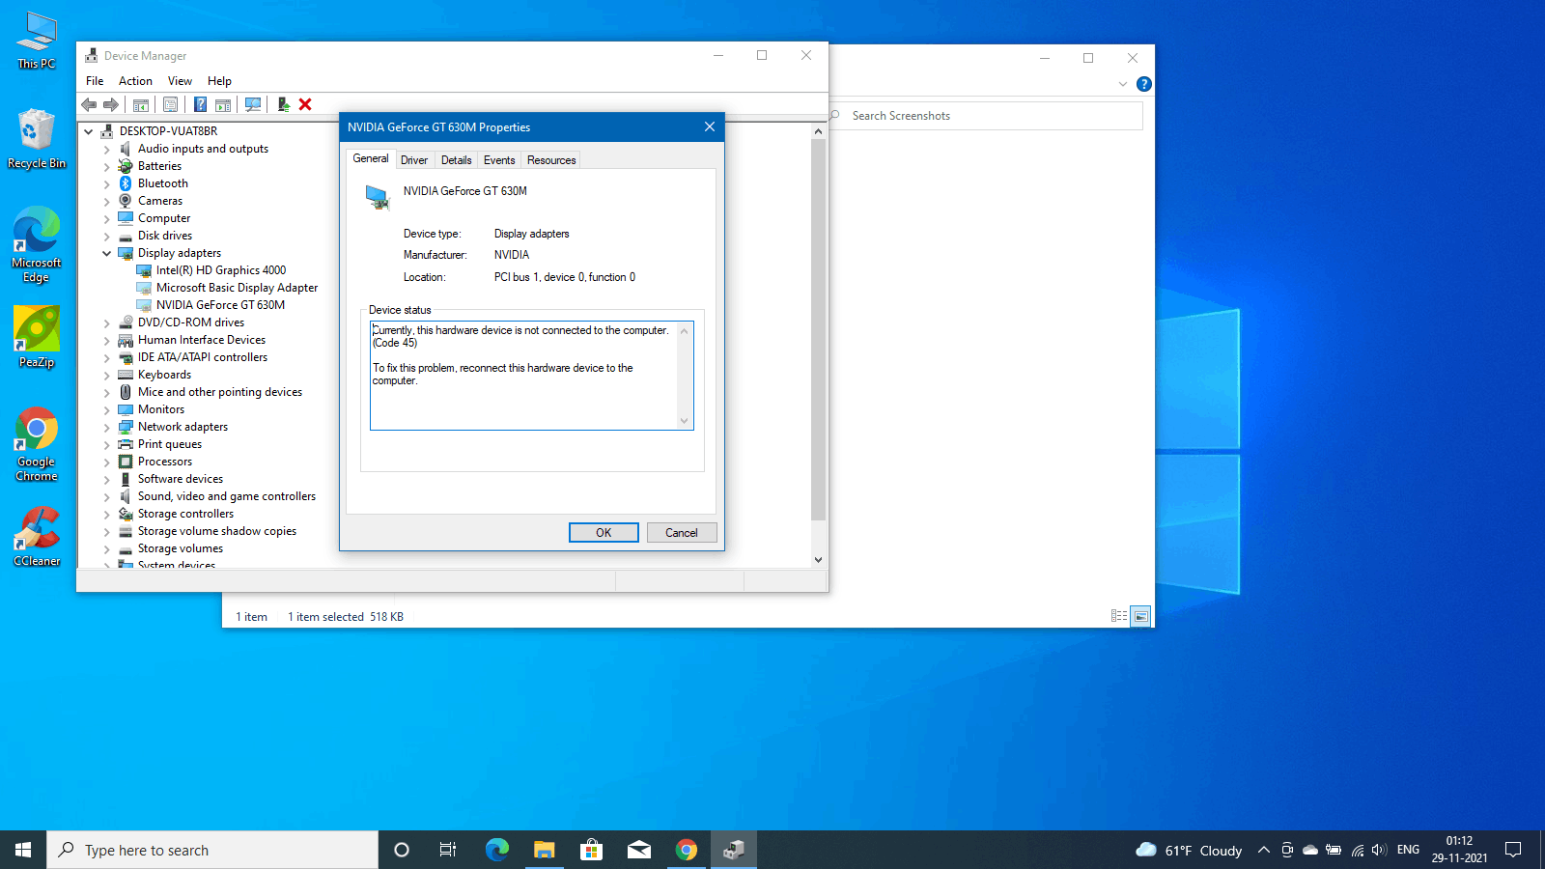Open the Mail app in the taskbar
1545x869 pixels.
639,850
